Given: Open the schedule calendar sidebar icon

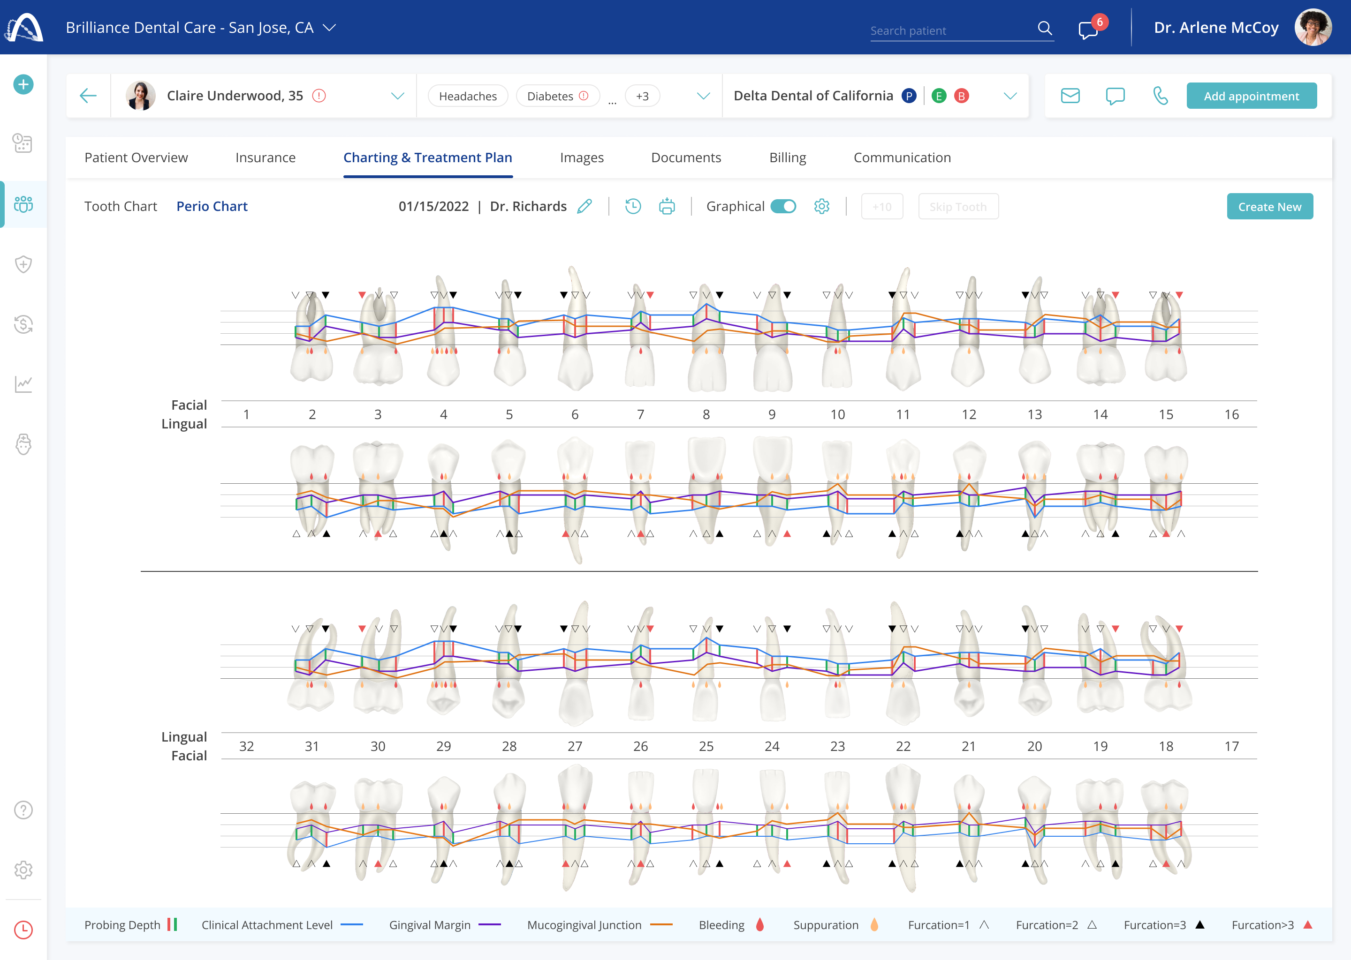Looking at the screenshot, I should tap(23, 143).
